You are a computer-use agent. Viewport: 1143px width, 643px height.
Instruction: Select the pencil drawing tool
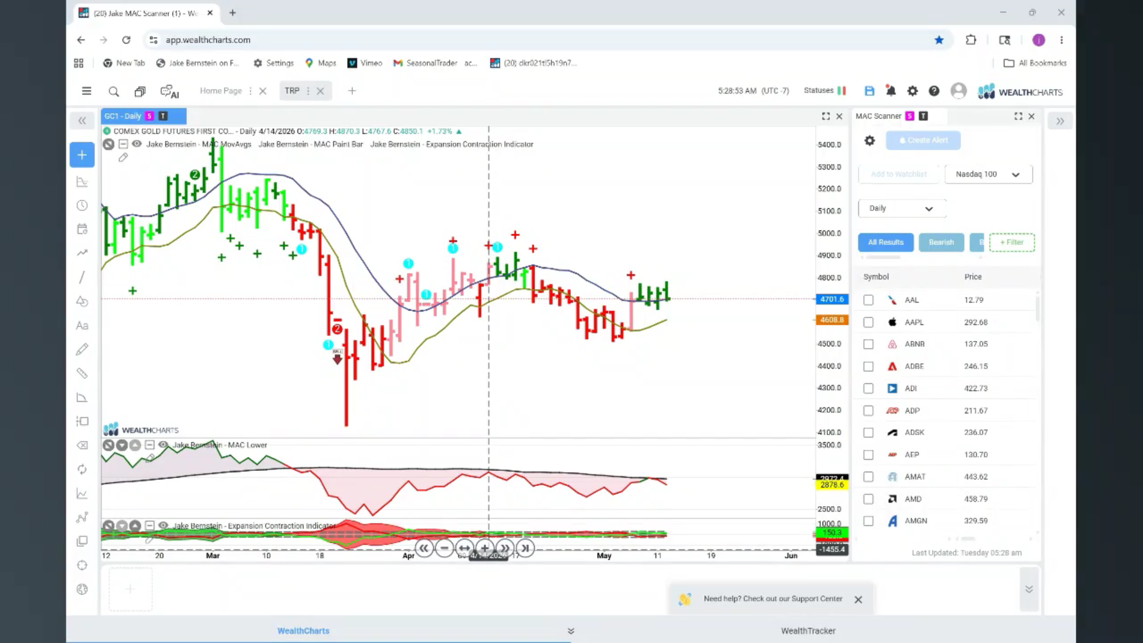tap(82, 349)
